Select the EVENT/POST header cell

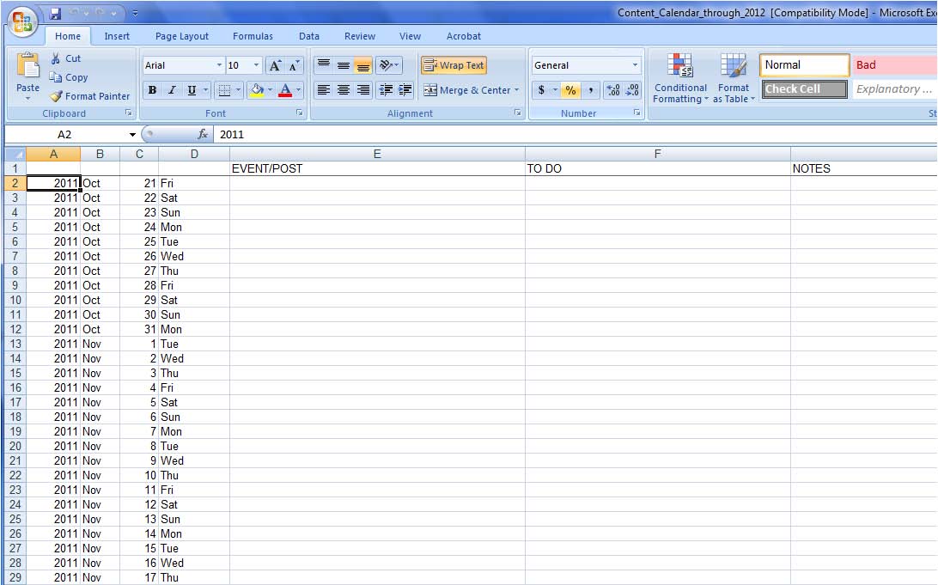(377, 168)
